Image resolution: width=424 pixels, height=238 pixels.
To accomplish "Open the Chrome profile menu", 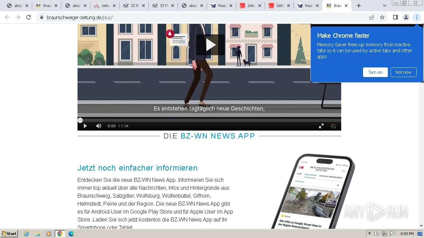I will 406,17.
